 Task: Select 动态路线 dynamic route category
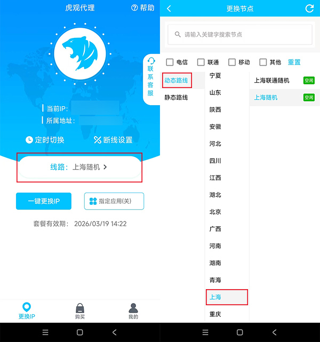coord(177,81)
